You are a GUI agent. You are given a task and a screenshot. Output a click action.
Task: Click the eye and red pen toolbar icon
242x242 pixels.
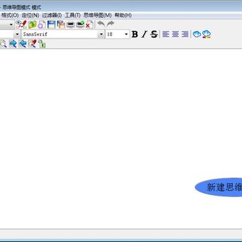pyautogui.click(x=21, y=24)
